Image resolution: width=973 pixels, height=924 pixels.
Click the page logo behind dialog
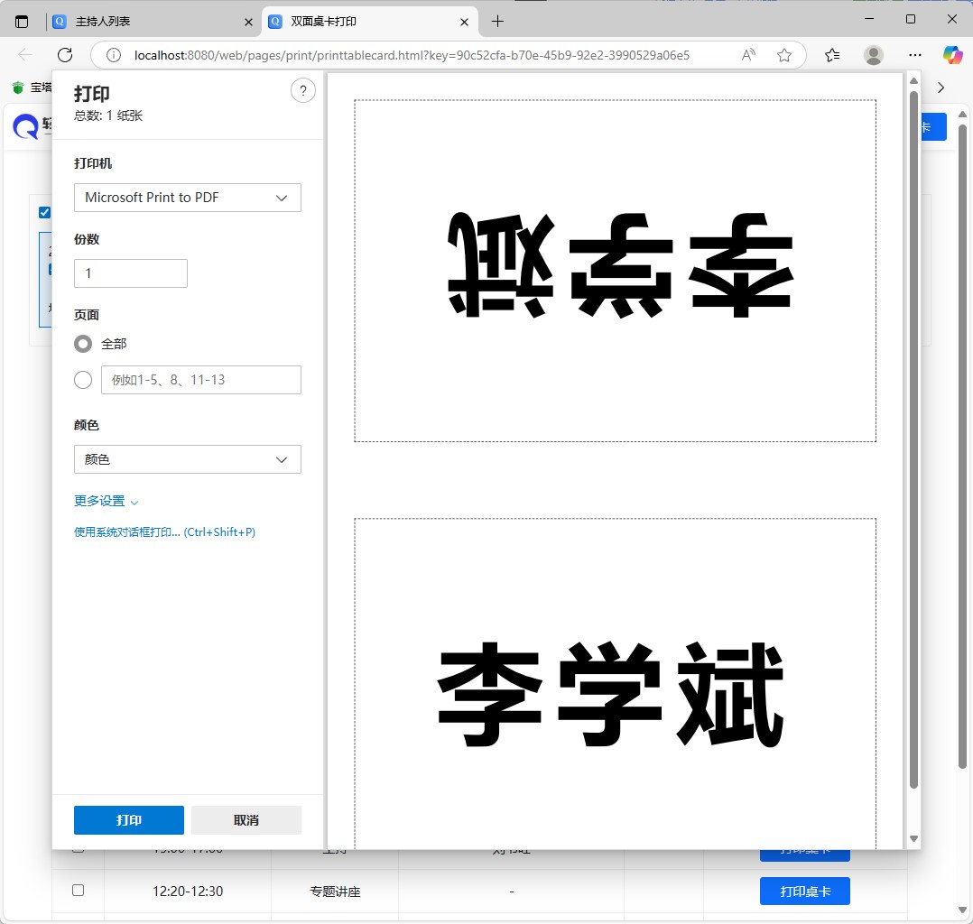click(x=27, y=126)
